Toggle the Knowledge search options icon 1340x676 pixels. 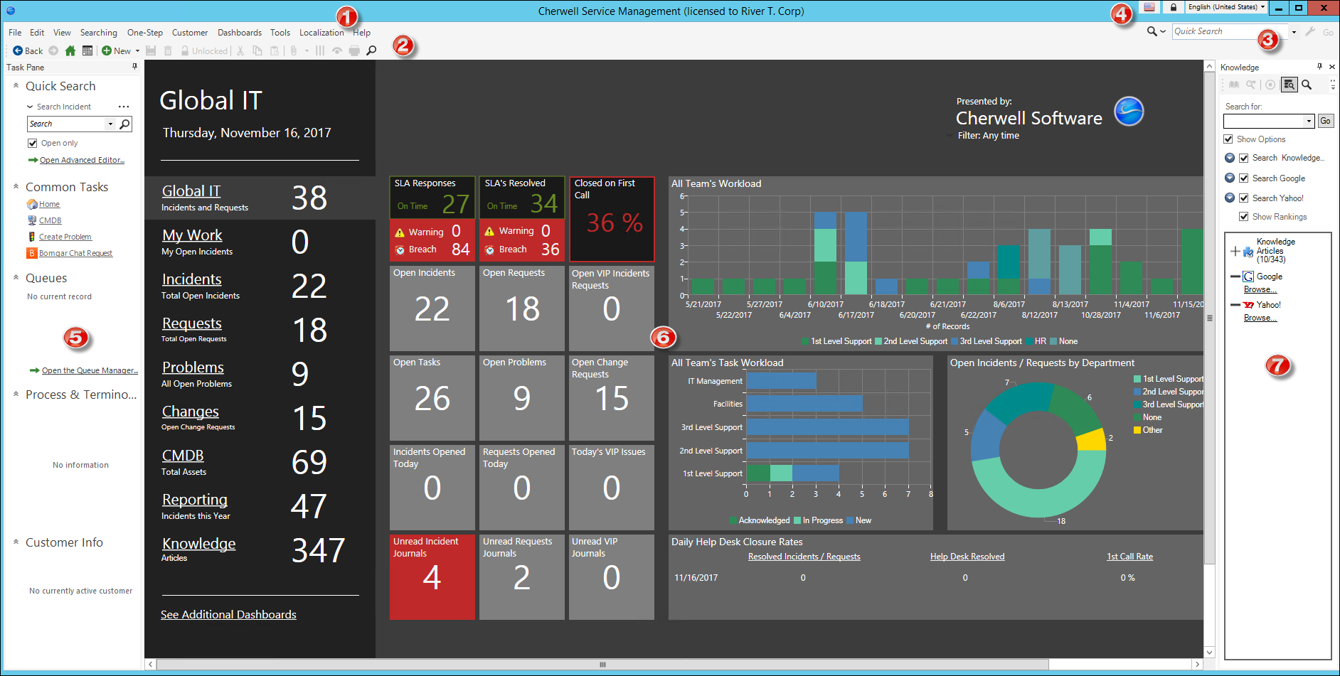click(x=1289, y=85)
